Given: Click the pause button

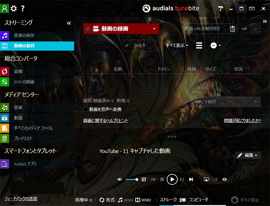Looking at the screenshot, I should [182, 180].
